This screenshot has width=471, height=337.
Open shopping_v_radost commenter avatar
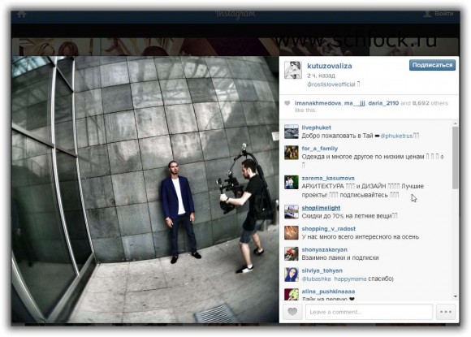pyautogui.click(x=292, y=233)
